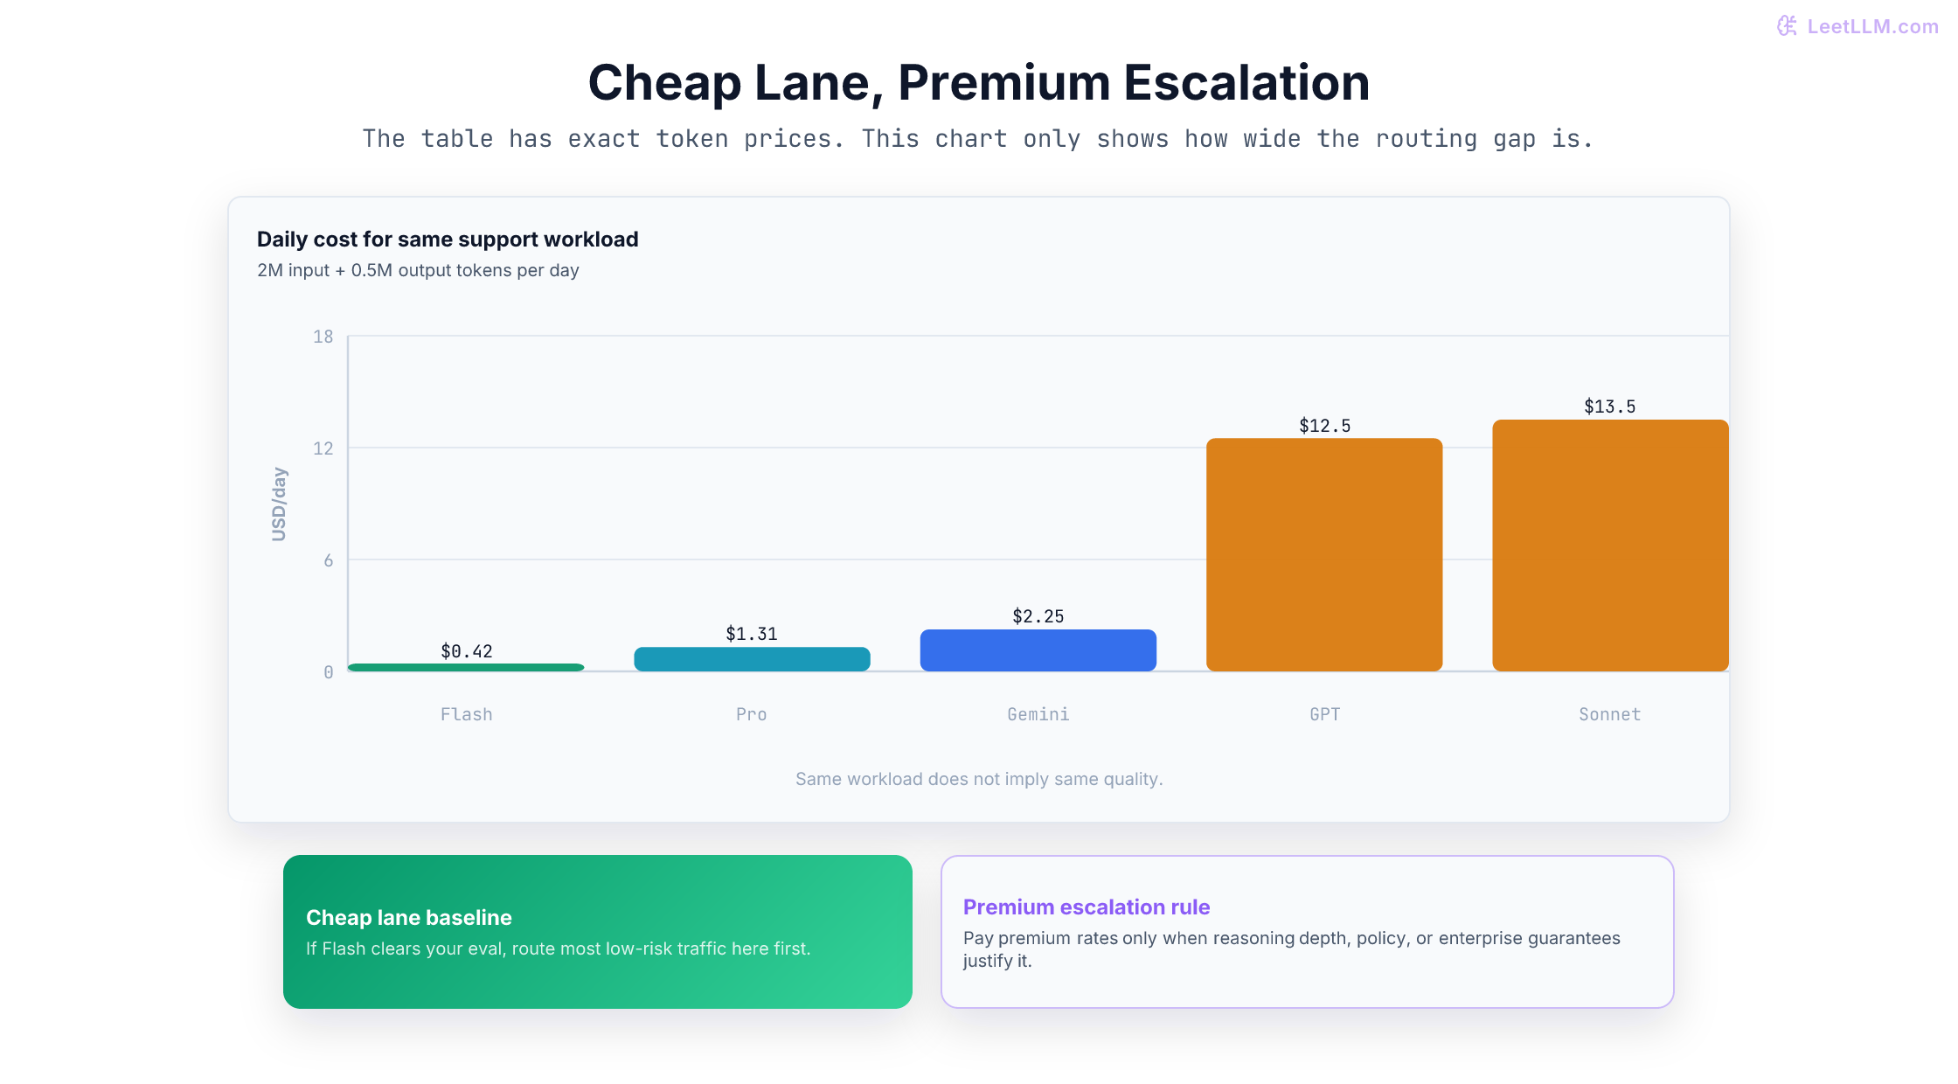
Task: Click the Pro axis label
Action: pyautogui.click(x=752, y=714)
